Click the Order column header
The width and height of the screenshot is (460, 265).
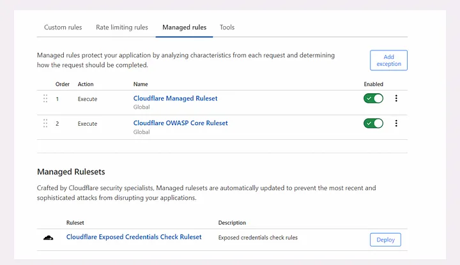[62, 84]
